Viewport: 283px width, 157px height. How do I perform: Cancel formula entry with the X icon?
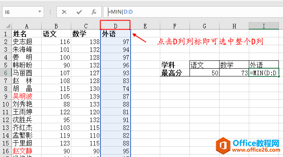tap(64, 12)
